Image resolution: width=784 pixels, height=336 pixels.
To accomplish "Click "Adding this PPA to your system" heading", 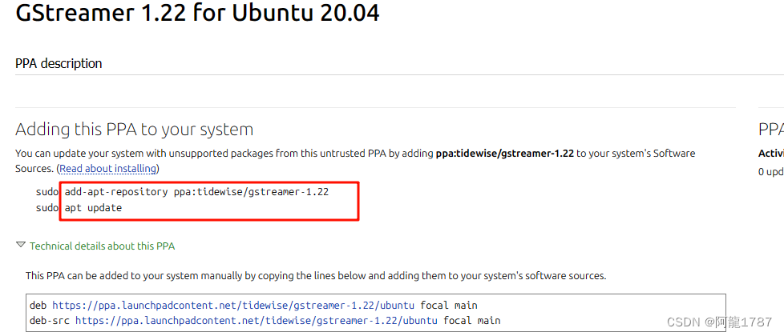I will tap(134, 130).
